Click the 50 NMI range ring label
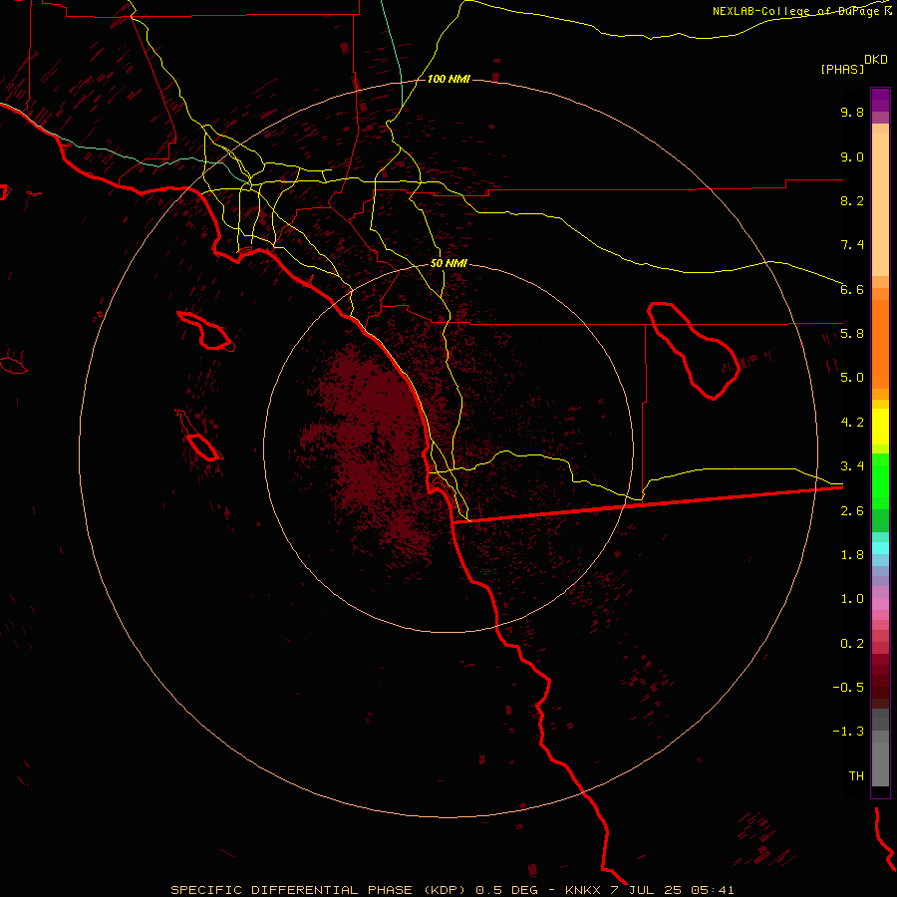The width and height of the screenshot is (897, 897). click(x=448, y=263)
